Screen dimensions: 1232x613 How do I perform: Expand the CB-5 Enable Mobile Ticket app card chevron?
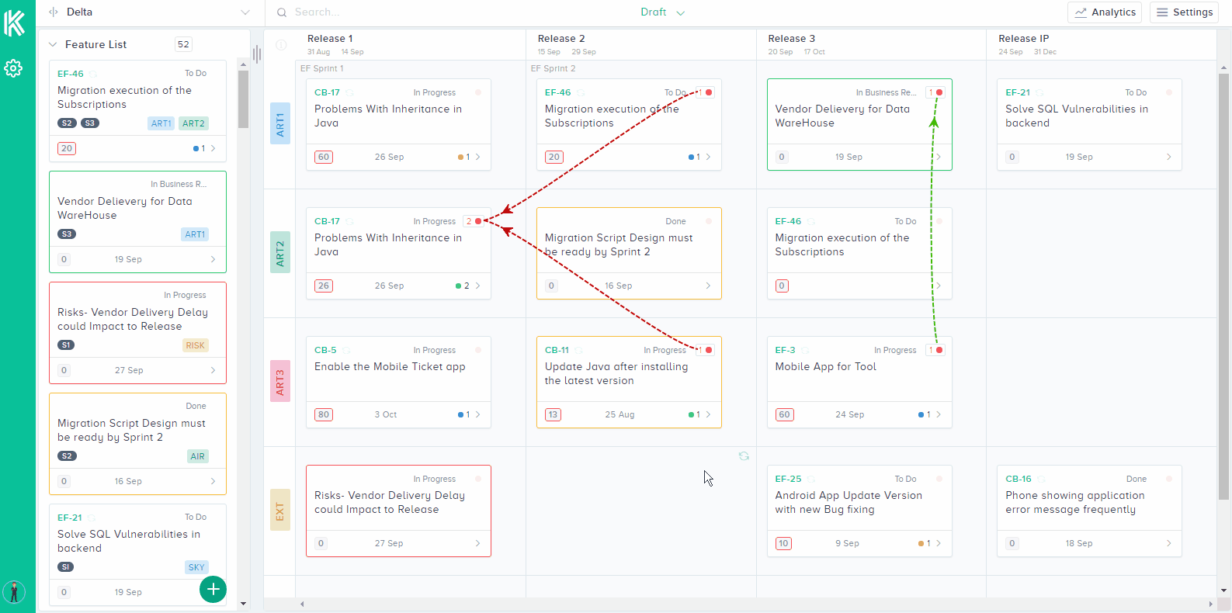[478, 414]
